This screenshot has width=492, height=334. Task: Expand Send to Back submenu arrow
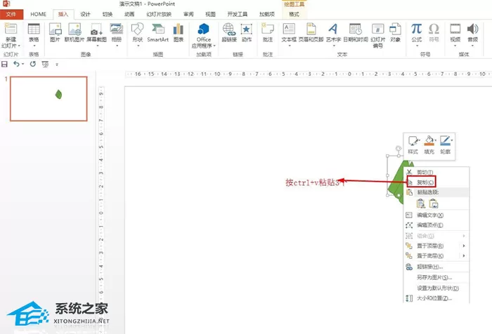(x=464, y=255)
